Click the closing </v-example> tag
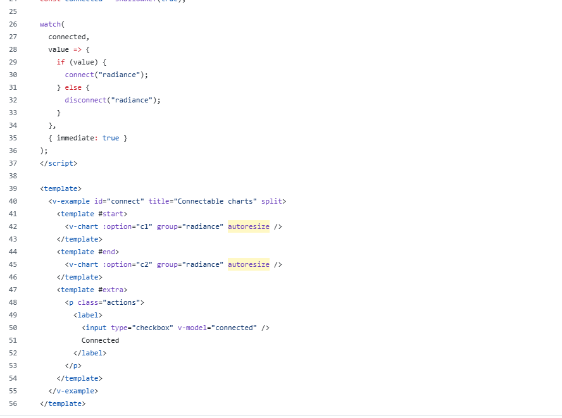The width and height of the screenshot is (562, 418). [x=73, y=391]
